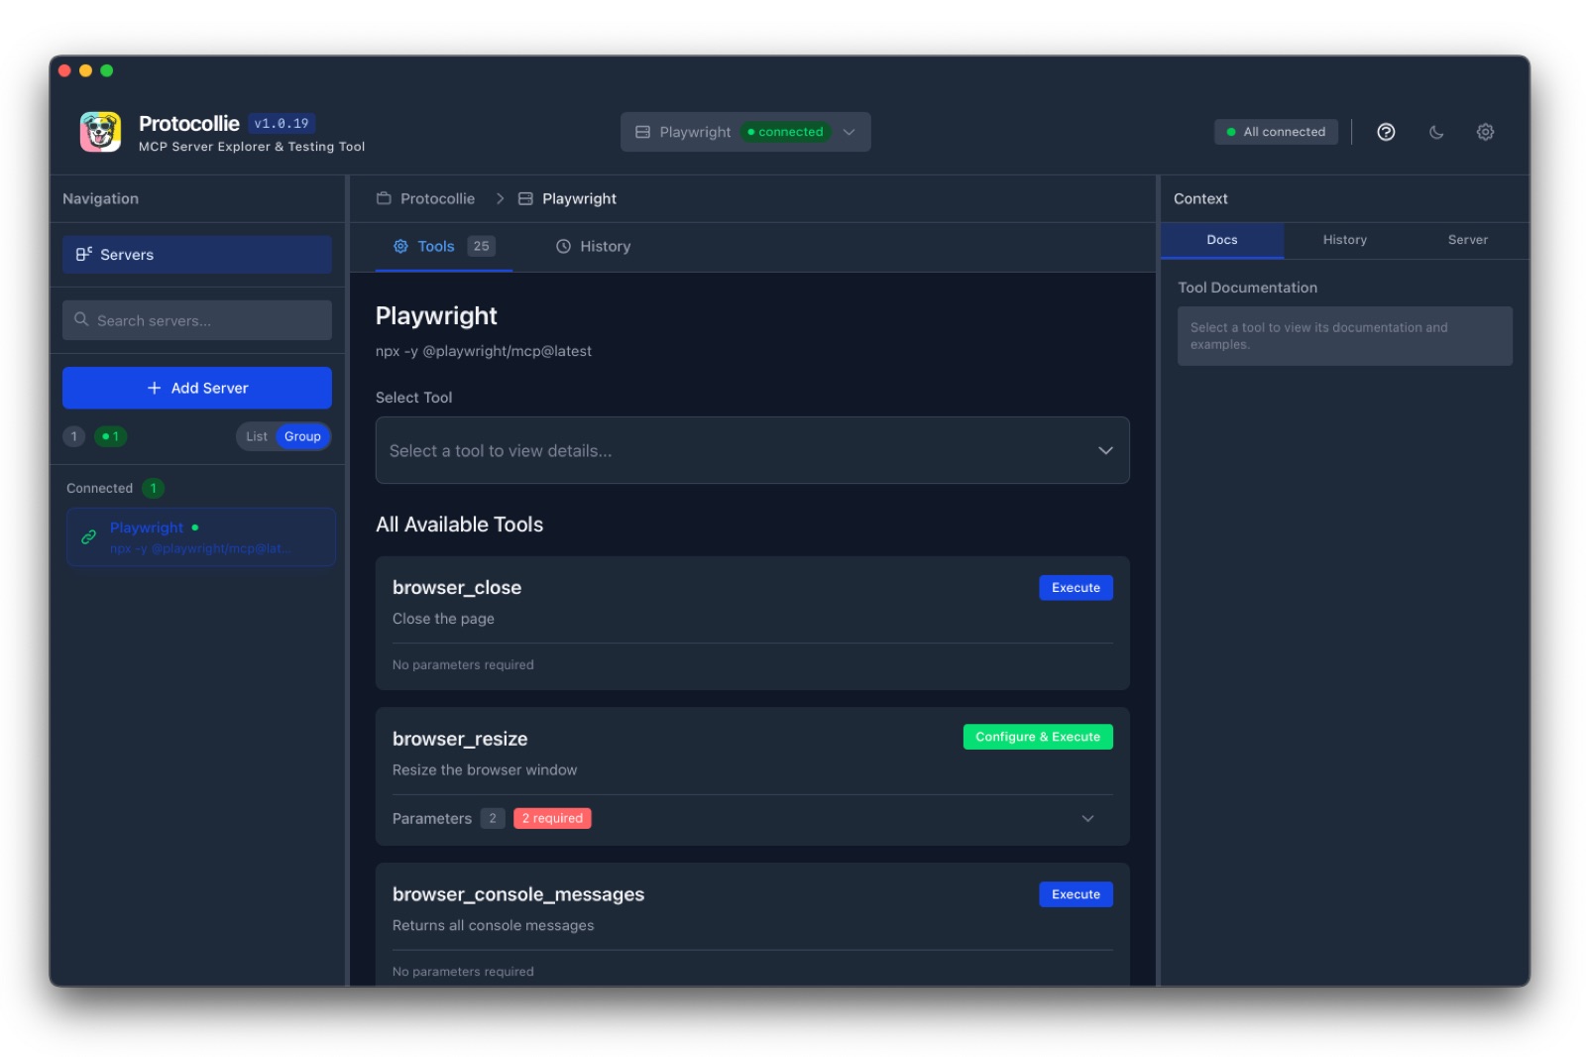The image size is (1586, 1057).
Task: Open the Server tab in Context
Action: click(x=1468, y=240)
